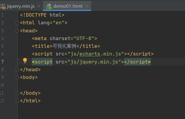This screenshot has height=119, width=185.
Task: Toggle the closing body fold marker on line 11
Action: [17, 93]
